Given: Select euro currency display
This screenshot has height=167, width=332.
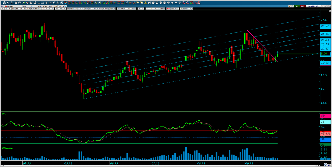Looking at the screenshot, I should 156,9.
